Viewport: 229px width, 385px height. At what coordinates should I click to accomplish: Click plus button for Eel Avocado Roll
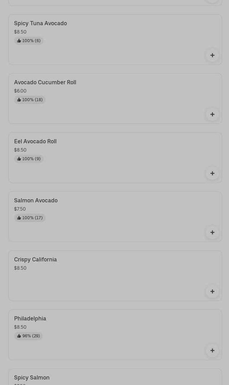point(212,173)
